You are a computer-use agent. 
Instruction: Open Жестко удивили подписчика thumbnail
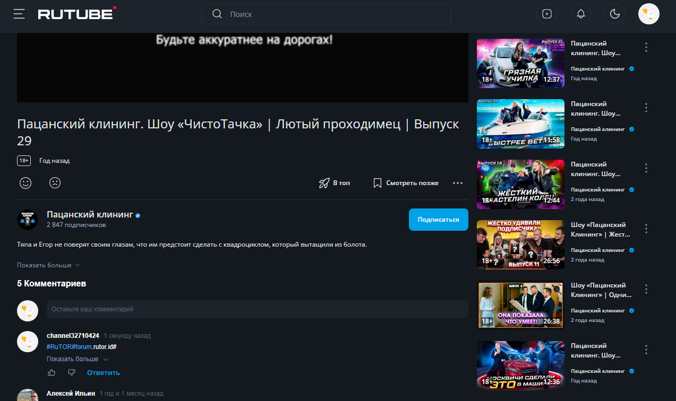[520, 245]
